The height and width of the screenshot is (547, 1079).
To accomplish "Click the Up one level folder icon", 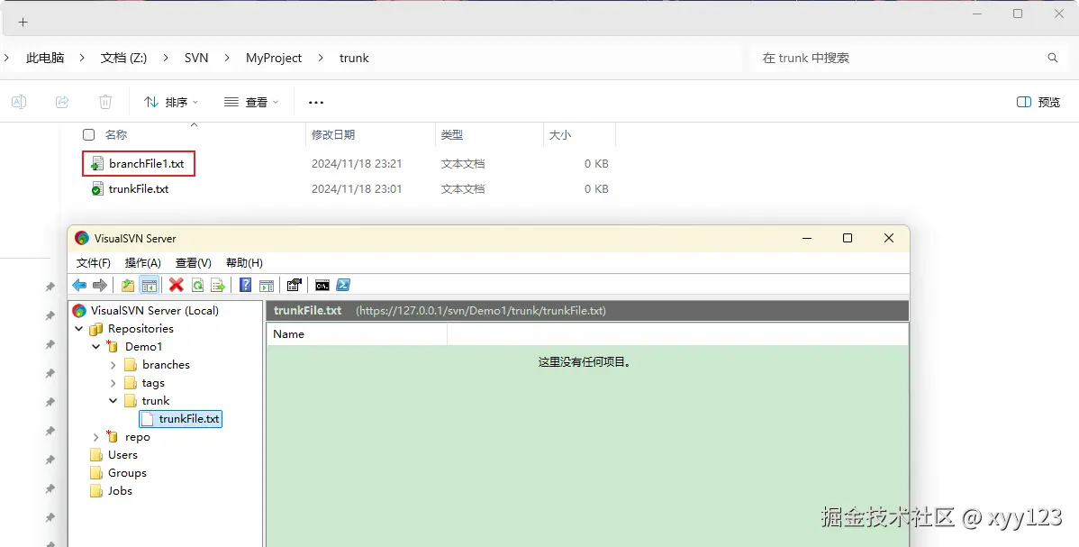I will [127, 285].
